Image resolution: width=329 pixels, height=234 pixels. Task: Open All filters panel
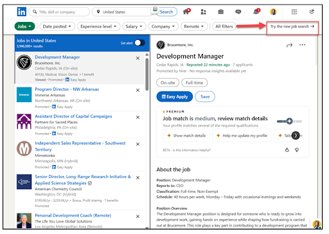tap(224, 26)
